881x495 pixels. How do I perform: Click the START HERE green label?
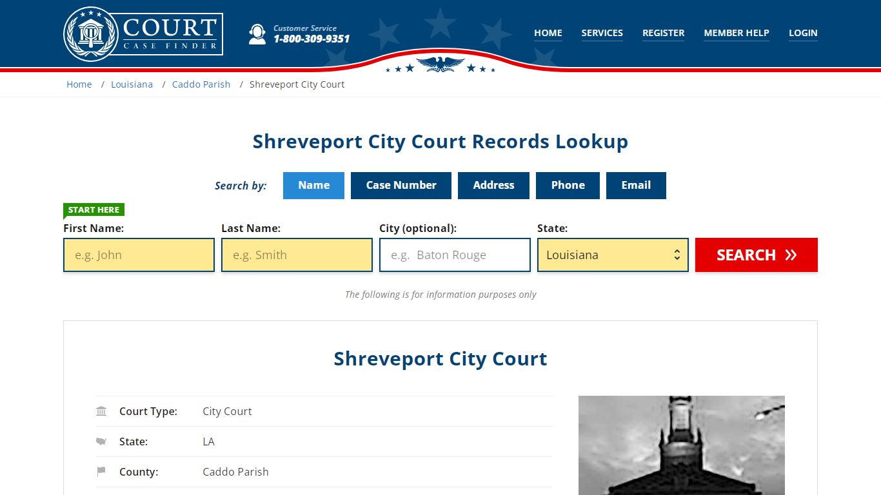click(x=94, y=210)
